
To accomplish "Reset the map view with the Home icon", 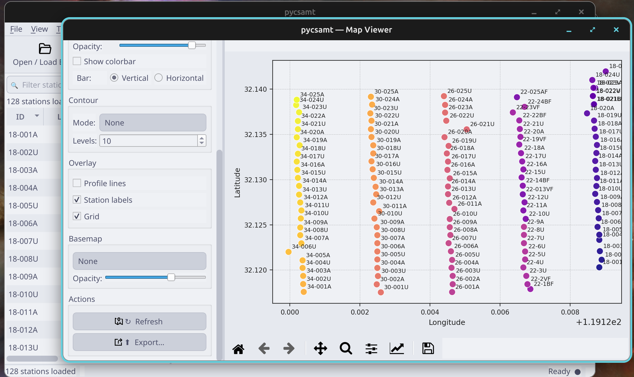I will click(x=238, y=349).
